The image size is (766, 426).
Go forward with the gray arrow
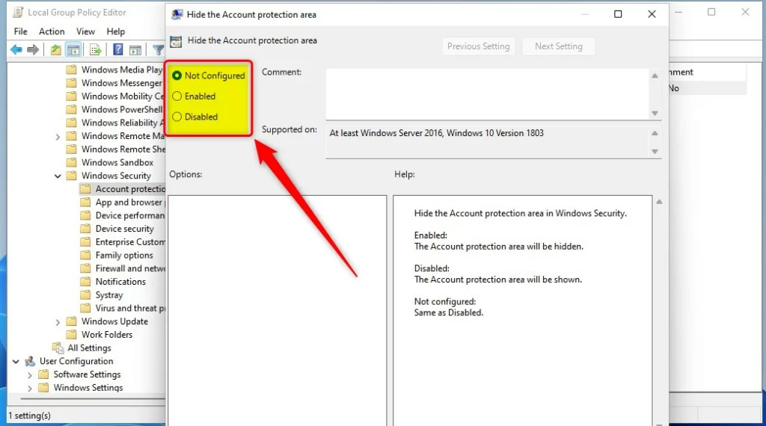(33, 49)
